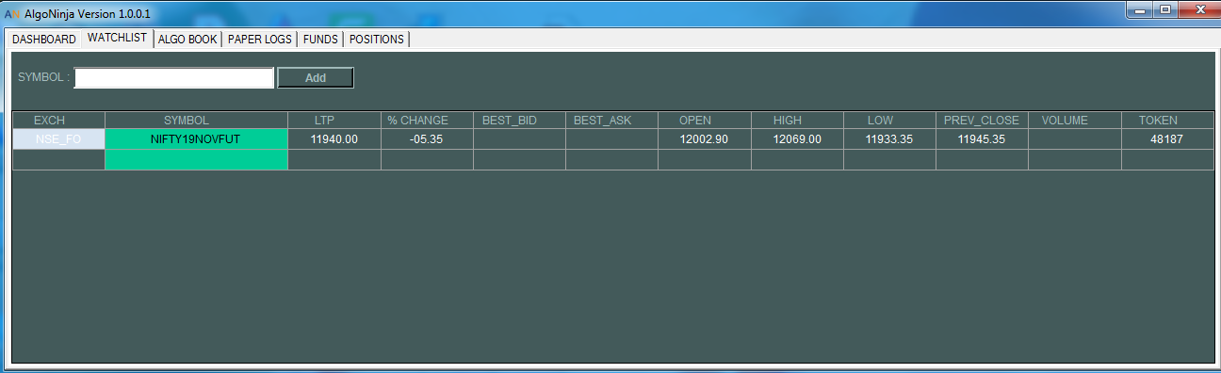Switch to the ALGO BOOK tab
Screen dimensions: 1221x373
[x=188, y=40]
